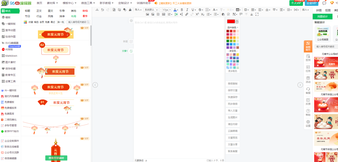Image resolution: width=338 pixels, height=162 pixels.
Task: Expand the 导入 import dropdown
Action: point(138,10)
